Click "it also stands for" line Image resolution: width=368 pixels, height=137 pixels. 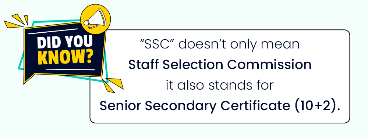[x=220, y=85]
